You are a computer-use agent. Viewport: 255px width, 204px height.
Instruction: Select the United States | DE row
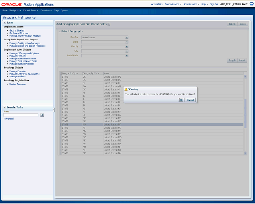tap(151, 77)
